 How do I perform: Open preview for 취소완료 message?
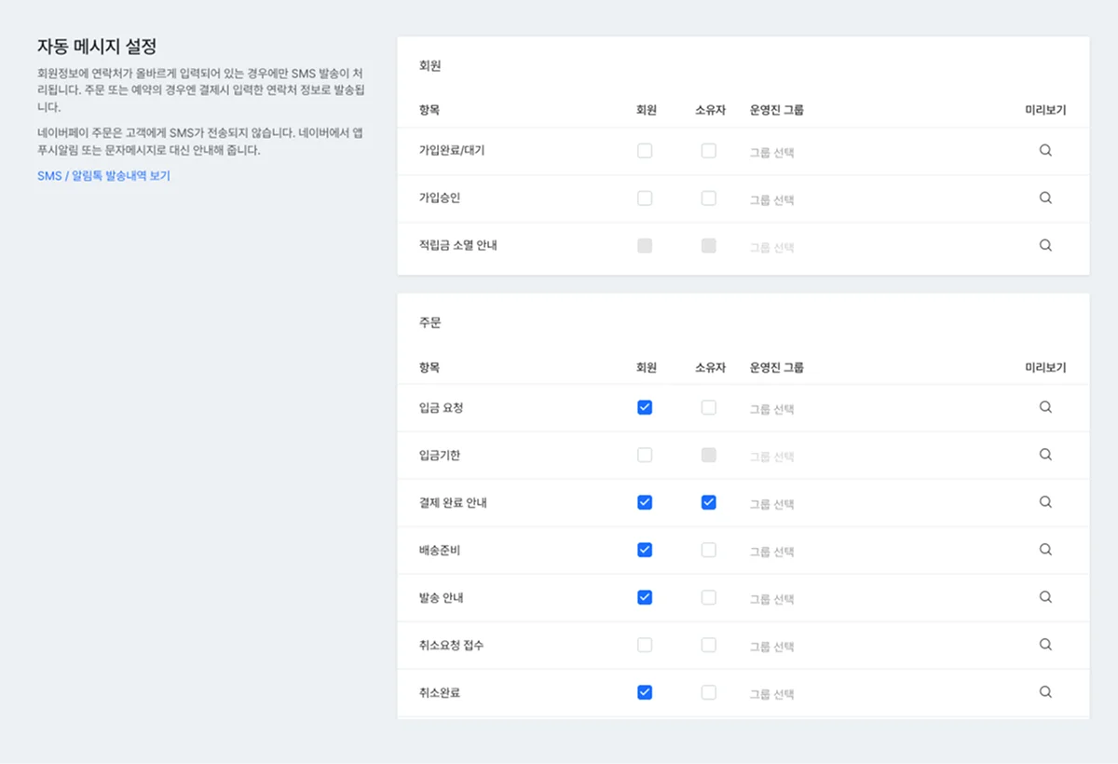click(1044, 692)
